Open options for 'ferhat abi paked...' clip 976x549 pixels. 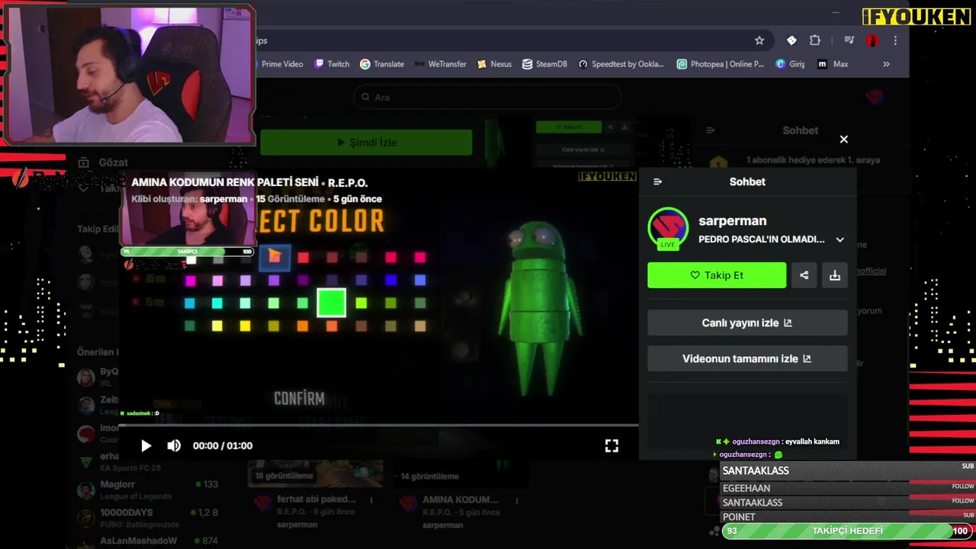(x=372, y=501)
